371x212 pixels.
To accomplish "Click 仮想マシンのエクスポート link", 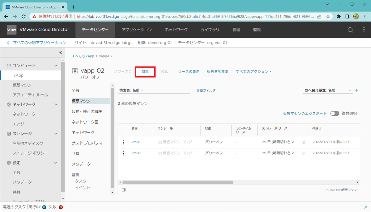I will [x=305, y=114].
